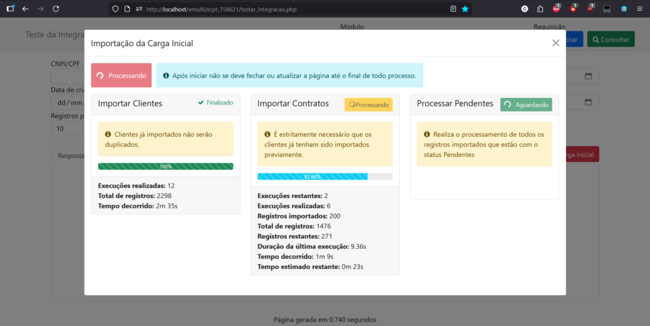Viewport: 650px width, 326px height.
Task: Click the yellow Processando badge on Importar Contratos
Action: (x=368, y=104)
